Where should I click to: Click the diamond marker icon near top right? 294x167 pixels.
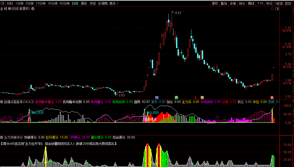click(272, 9)
